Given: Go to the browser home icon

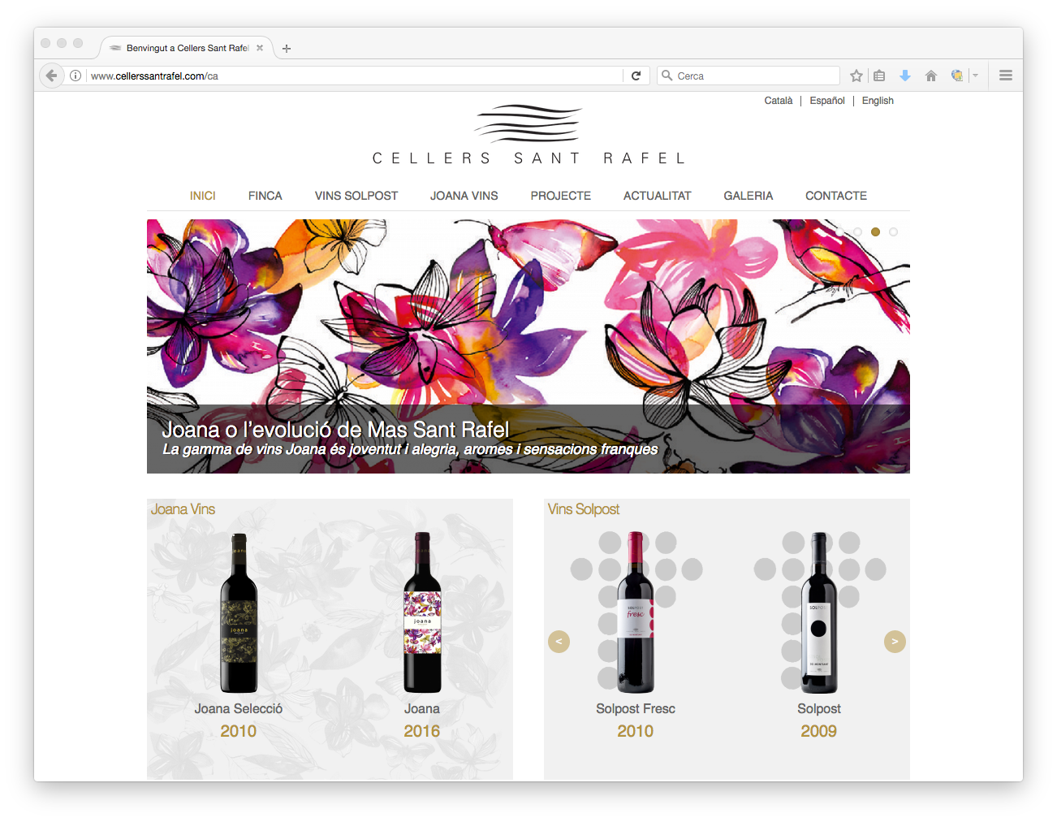Looking at the screenshot, I should (931, 76).
